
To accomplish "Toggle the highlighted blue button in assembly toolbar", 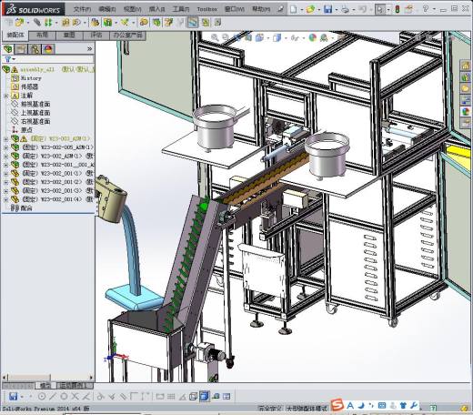I will (x=193, y=22).
